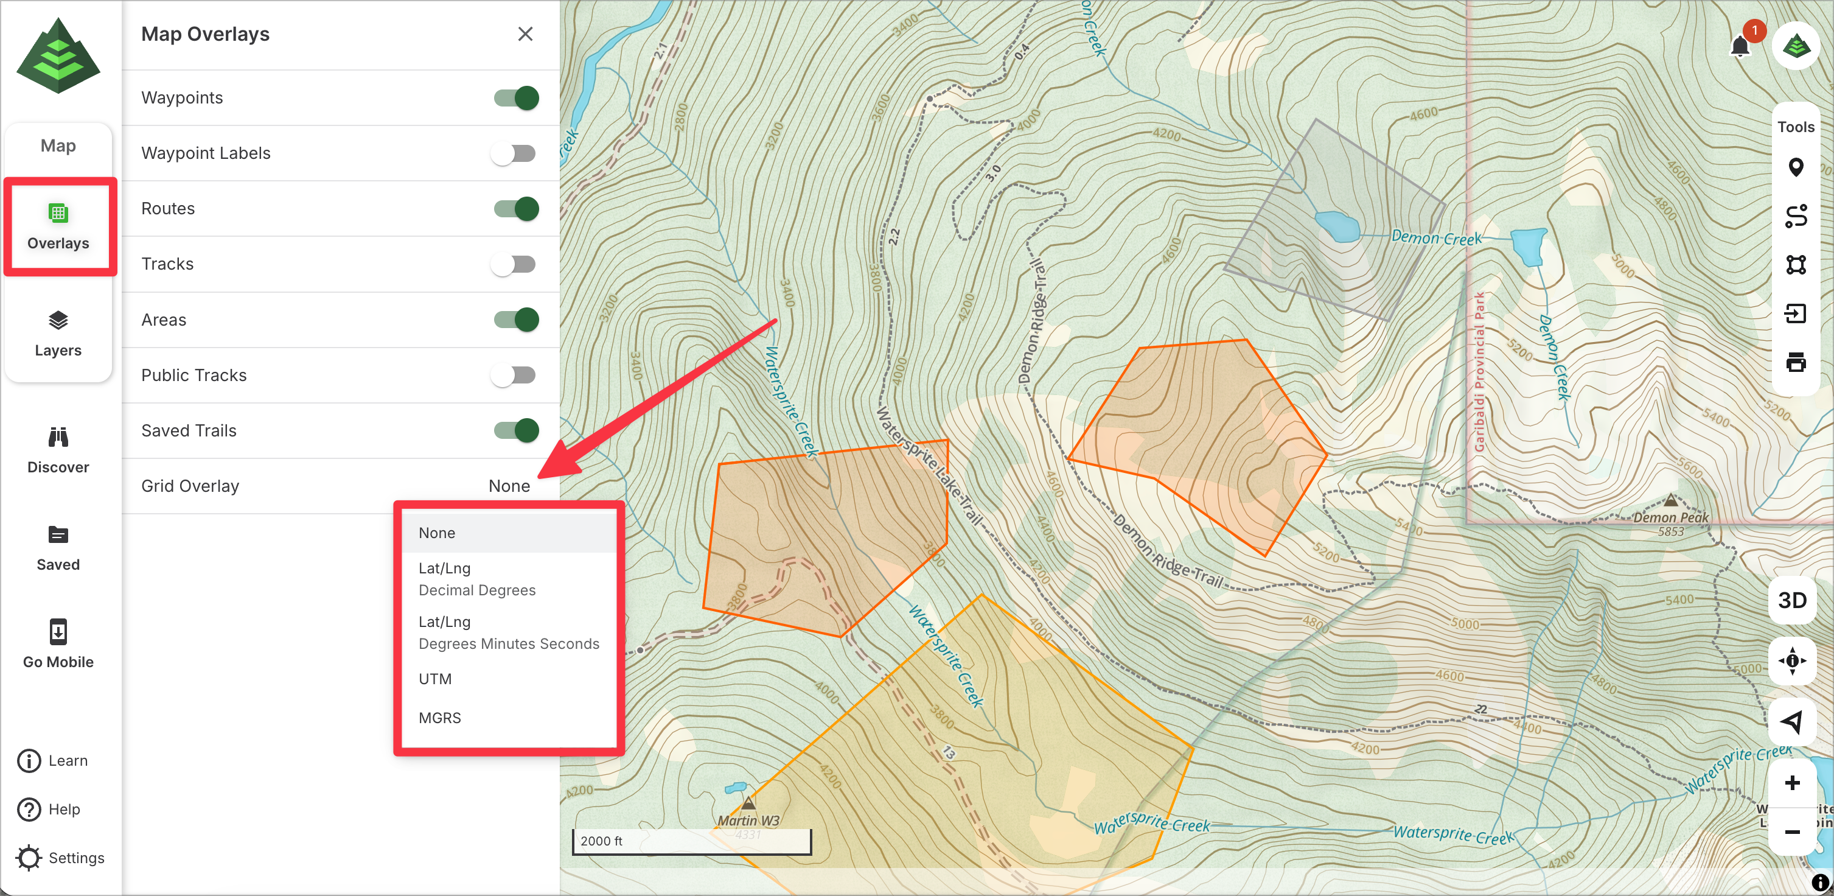This screenshot has width=1834, height=896.
Task: Select Lat/Lng Decimal Degrees option
Action: [476, 579]
